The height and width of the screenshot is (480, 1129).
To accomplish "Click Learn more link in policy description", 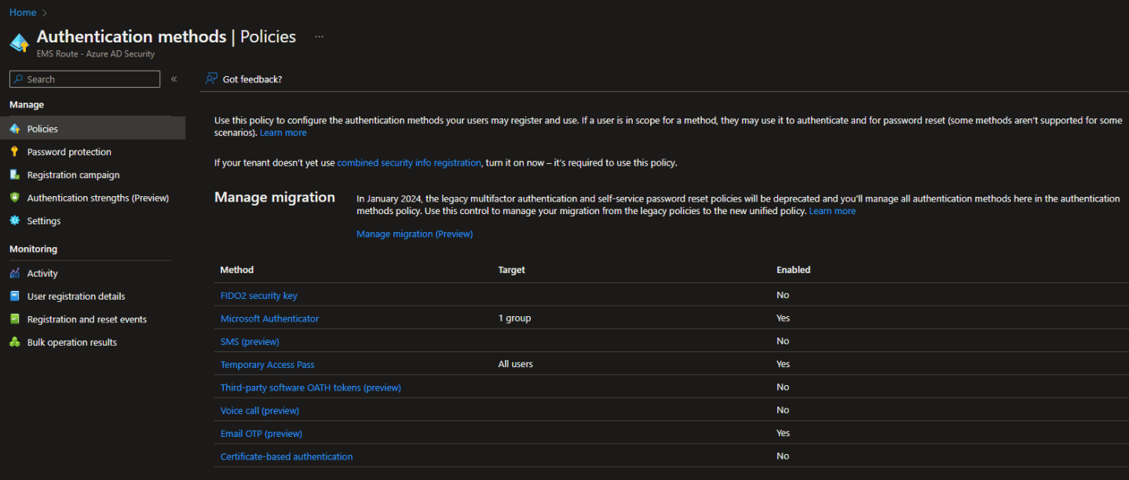I will [x=283, y=133].
